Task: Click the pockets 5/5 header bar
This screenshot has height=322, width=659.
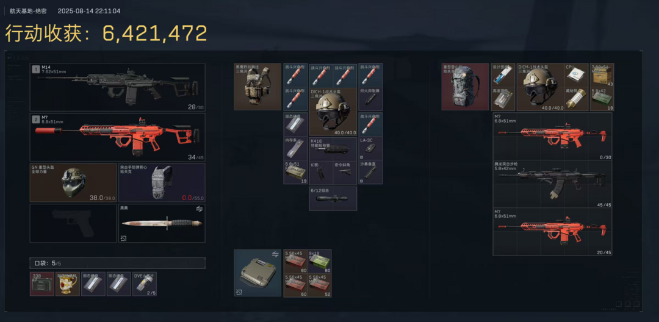Action: [x=117, y=263]
